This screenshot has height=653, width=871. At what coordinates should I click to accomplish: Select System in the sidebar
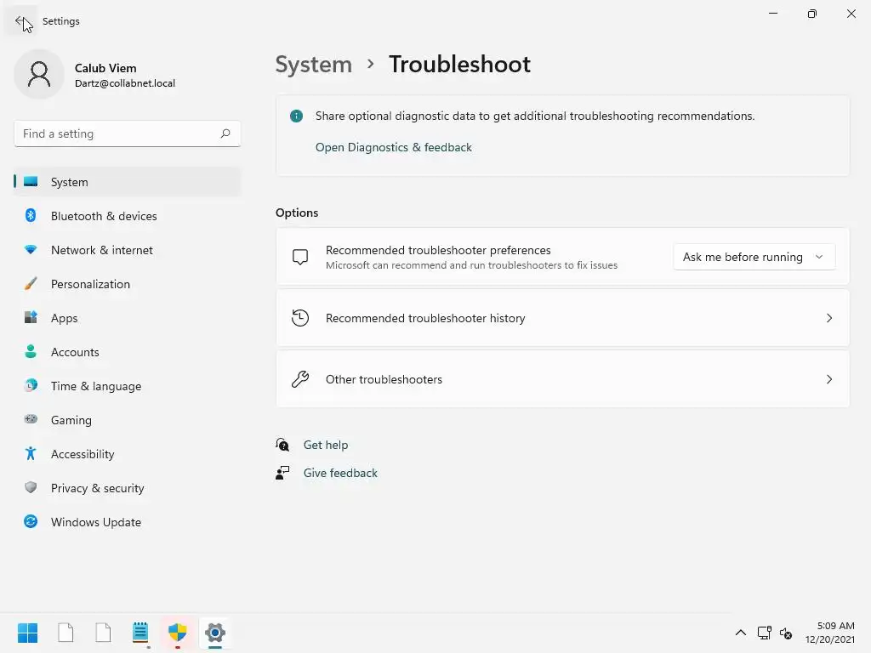[x=128, y=182]
